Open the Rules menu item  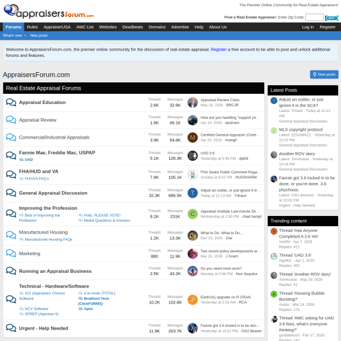(x=32, y=27)
